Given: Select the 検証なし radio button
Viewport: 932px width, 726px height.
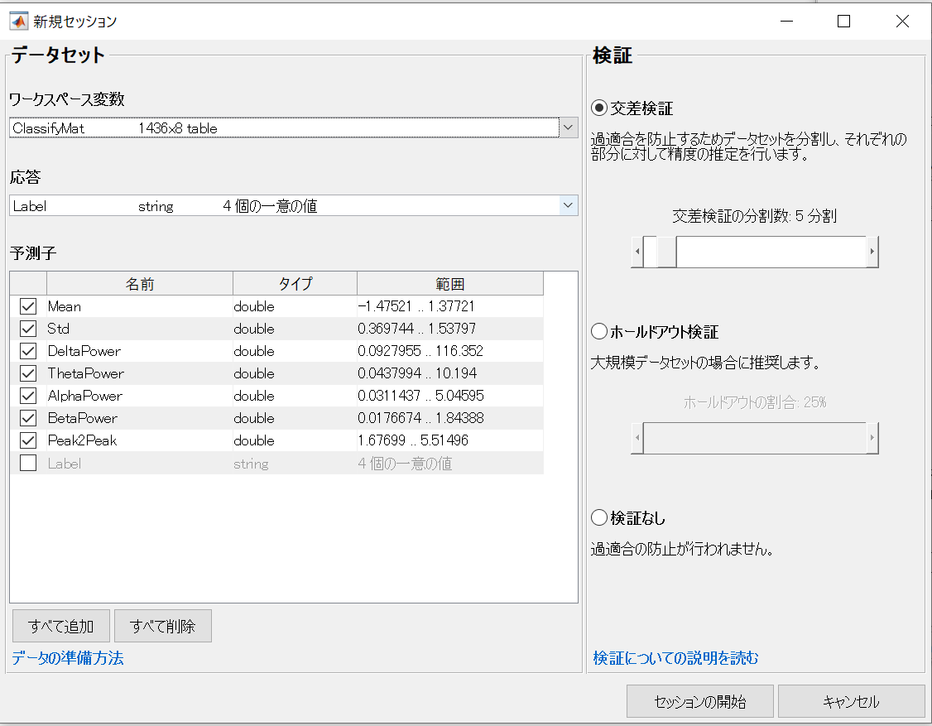Looking at the screenshot, I should click(599, 517).
